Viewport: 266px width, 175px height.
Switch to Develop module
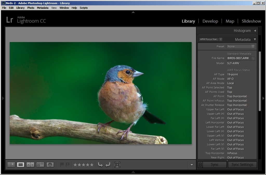pyautogui.click(x=210, y=21)
